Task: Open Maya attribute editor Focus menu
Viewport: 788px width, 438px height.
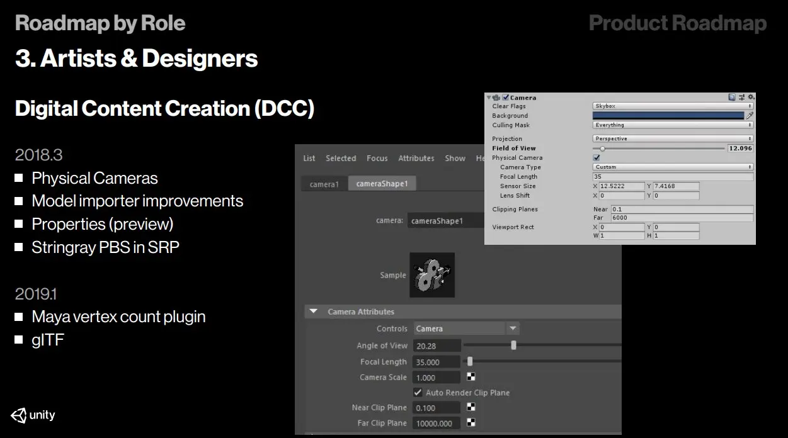Action: (x=377, y=158)
